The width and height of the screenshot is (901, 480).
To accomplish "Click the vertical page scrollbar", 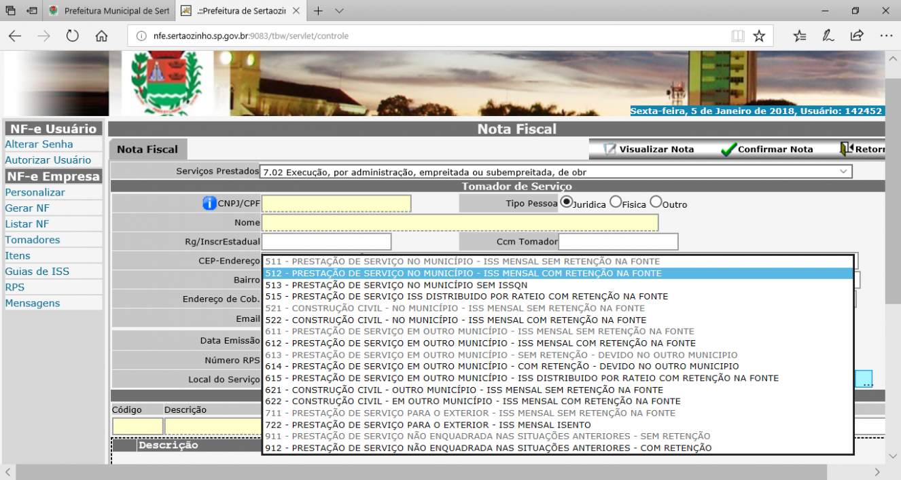I will 893,190.
